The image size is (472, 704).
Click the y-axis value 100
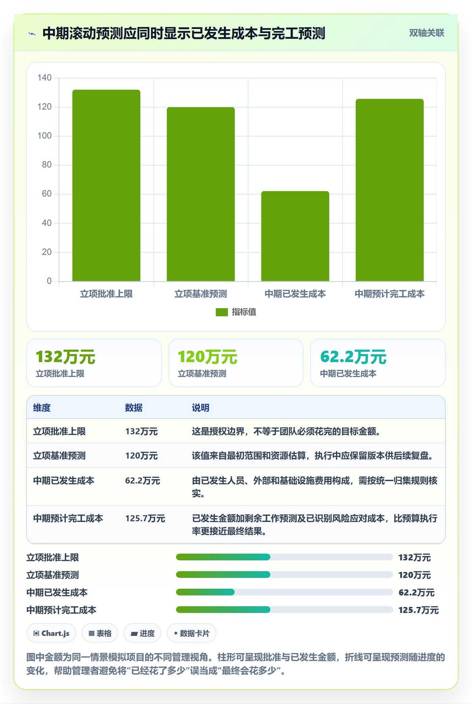[45, 136]
